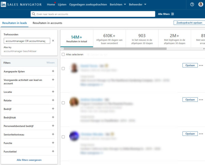Expand the Bedrijfstak filter

pyautogui.click(x=53, y=117)
